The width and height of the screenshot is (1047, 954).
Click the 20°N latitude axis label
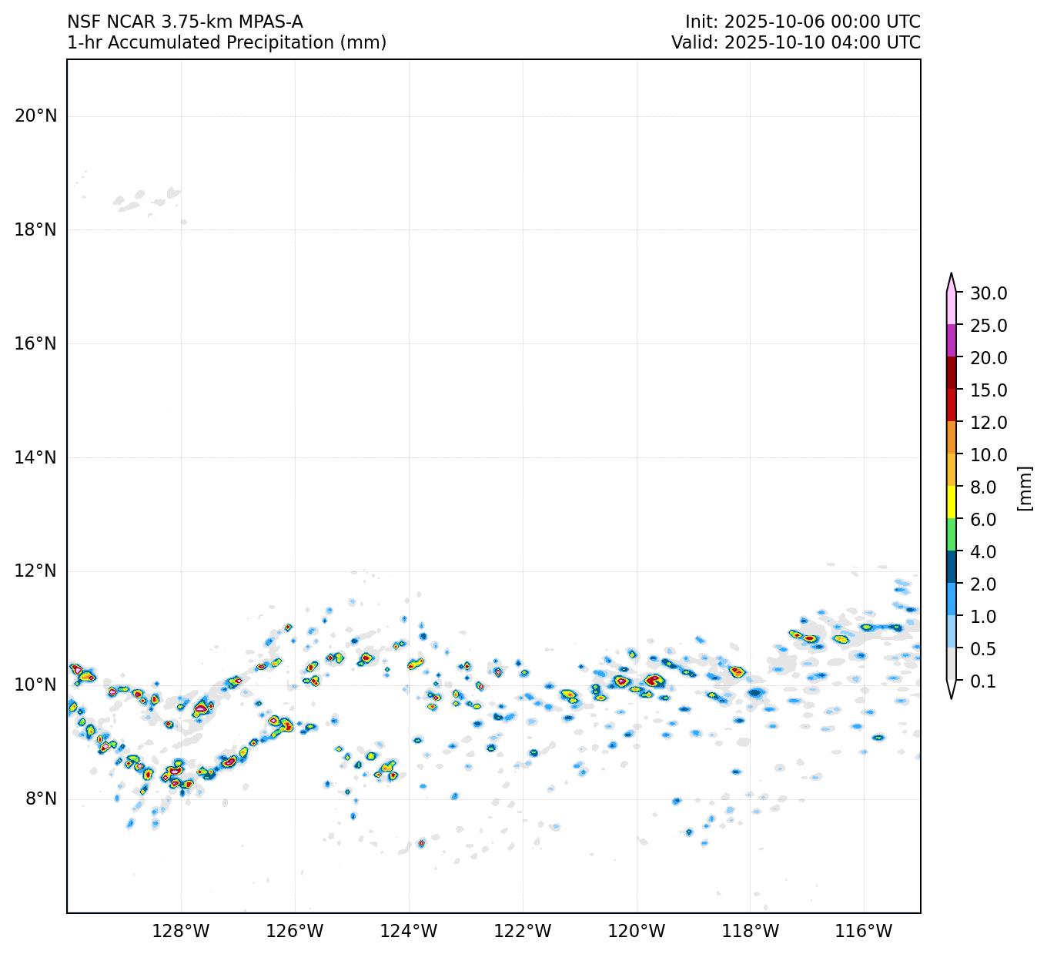click(35, 116)
